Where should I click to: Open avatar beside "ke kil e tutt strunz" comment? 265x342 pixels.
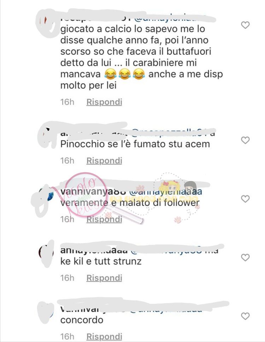pos(46,253)
